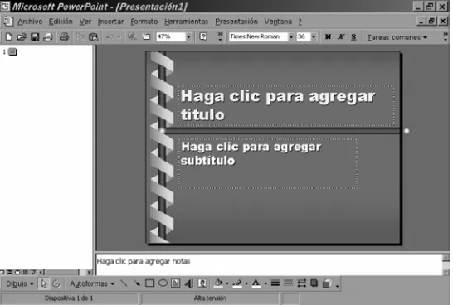The image size is (453, 305).
Task: Open Fill Color dropdown arrow
Action: pyautogui.click(x=227, y=283)
